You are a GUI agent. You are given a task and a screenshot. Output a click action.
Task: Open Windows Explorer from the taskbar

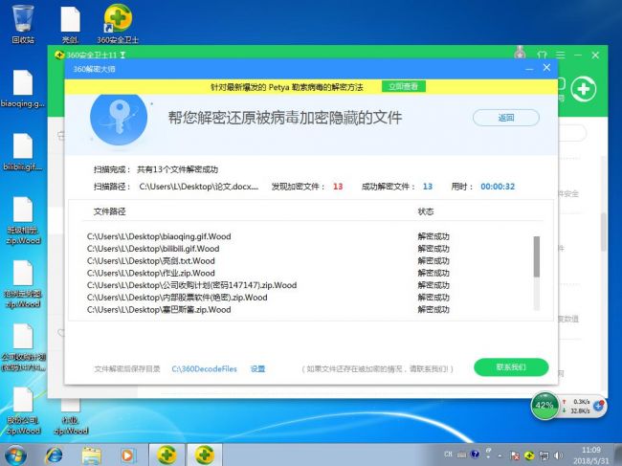click(92, 455)
